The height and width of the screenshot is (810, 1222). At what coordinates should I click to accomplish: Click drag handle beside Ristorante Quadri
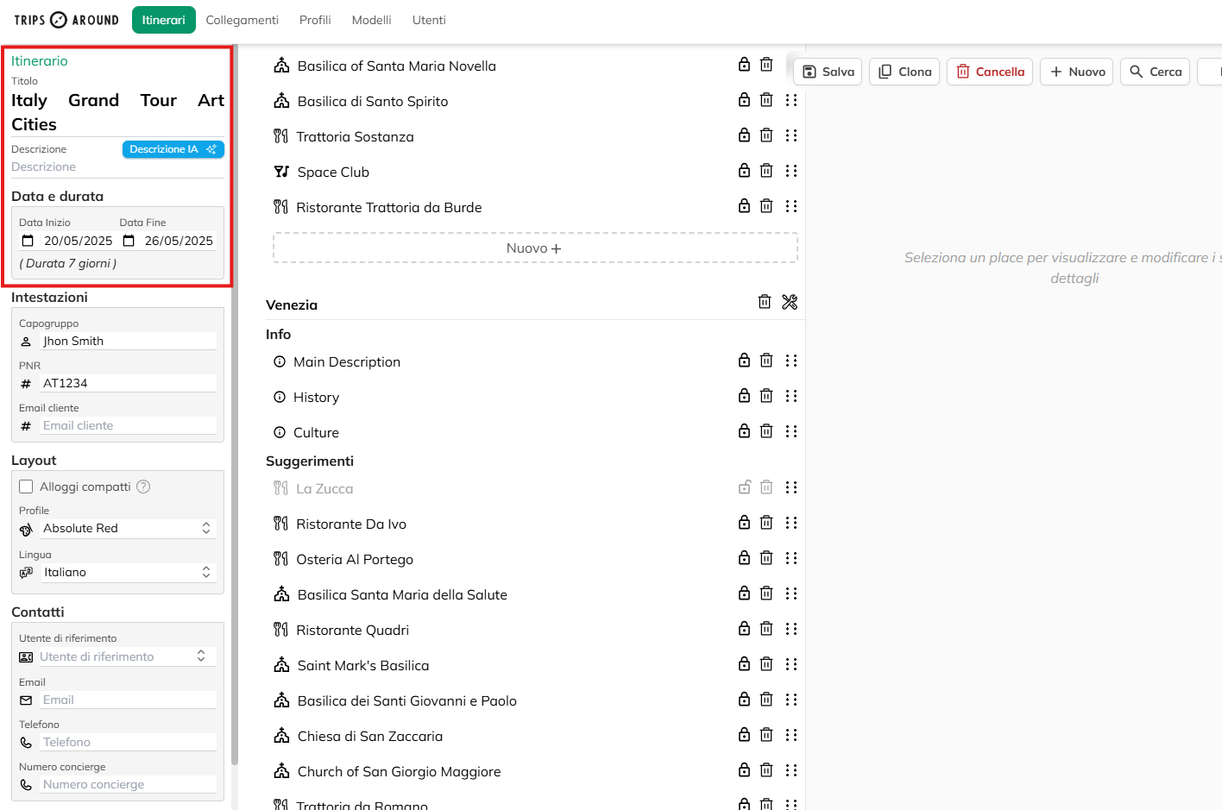[791, 629]
